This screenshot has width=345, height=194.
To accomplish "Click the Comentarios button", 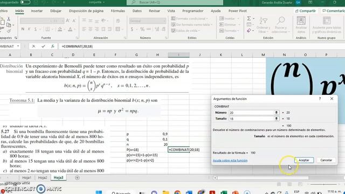I will coord(333,11).
